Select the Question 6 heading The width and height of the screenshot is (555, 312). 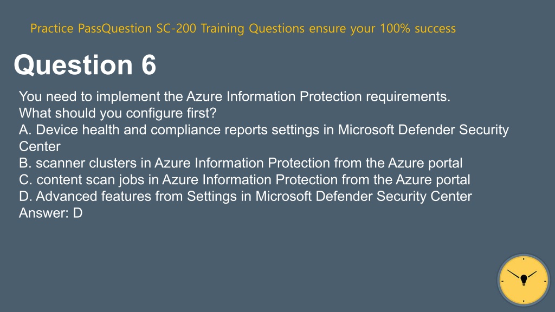pyautogui.click(x=85, y=65)
